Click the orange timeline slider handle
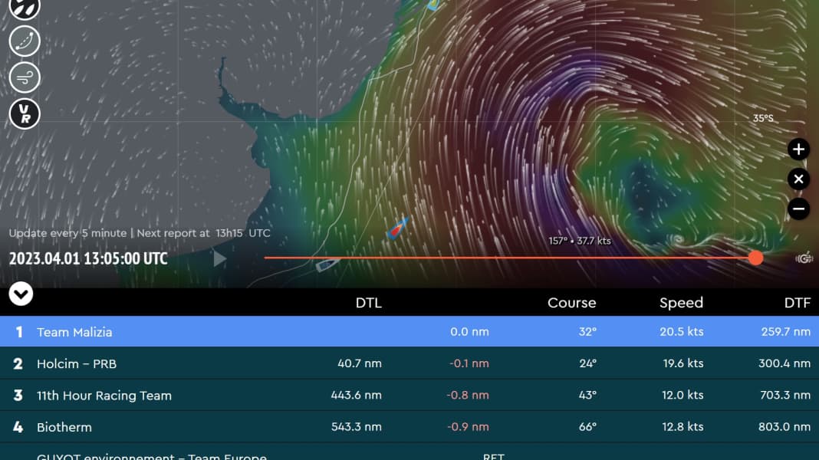Image resolution: width=819 pixels, height=460 pixels. point(755,258)
